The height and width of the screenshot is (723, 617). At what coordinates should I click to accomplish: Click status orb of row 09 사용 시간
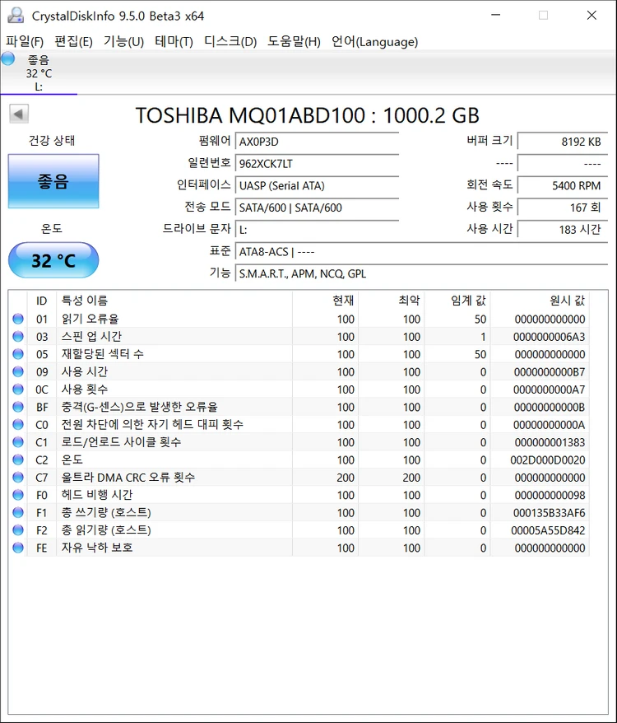(x=18, y=371)
